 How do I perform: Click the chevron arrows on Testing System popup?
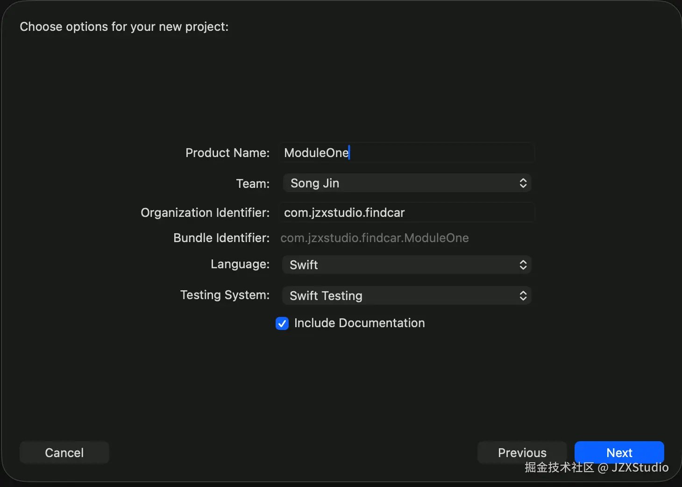point(523,296)
